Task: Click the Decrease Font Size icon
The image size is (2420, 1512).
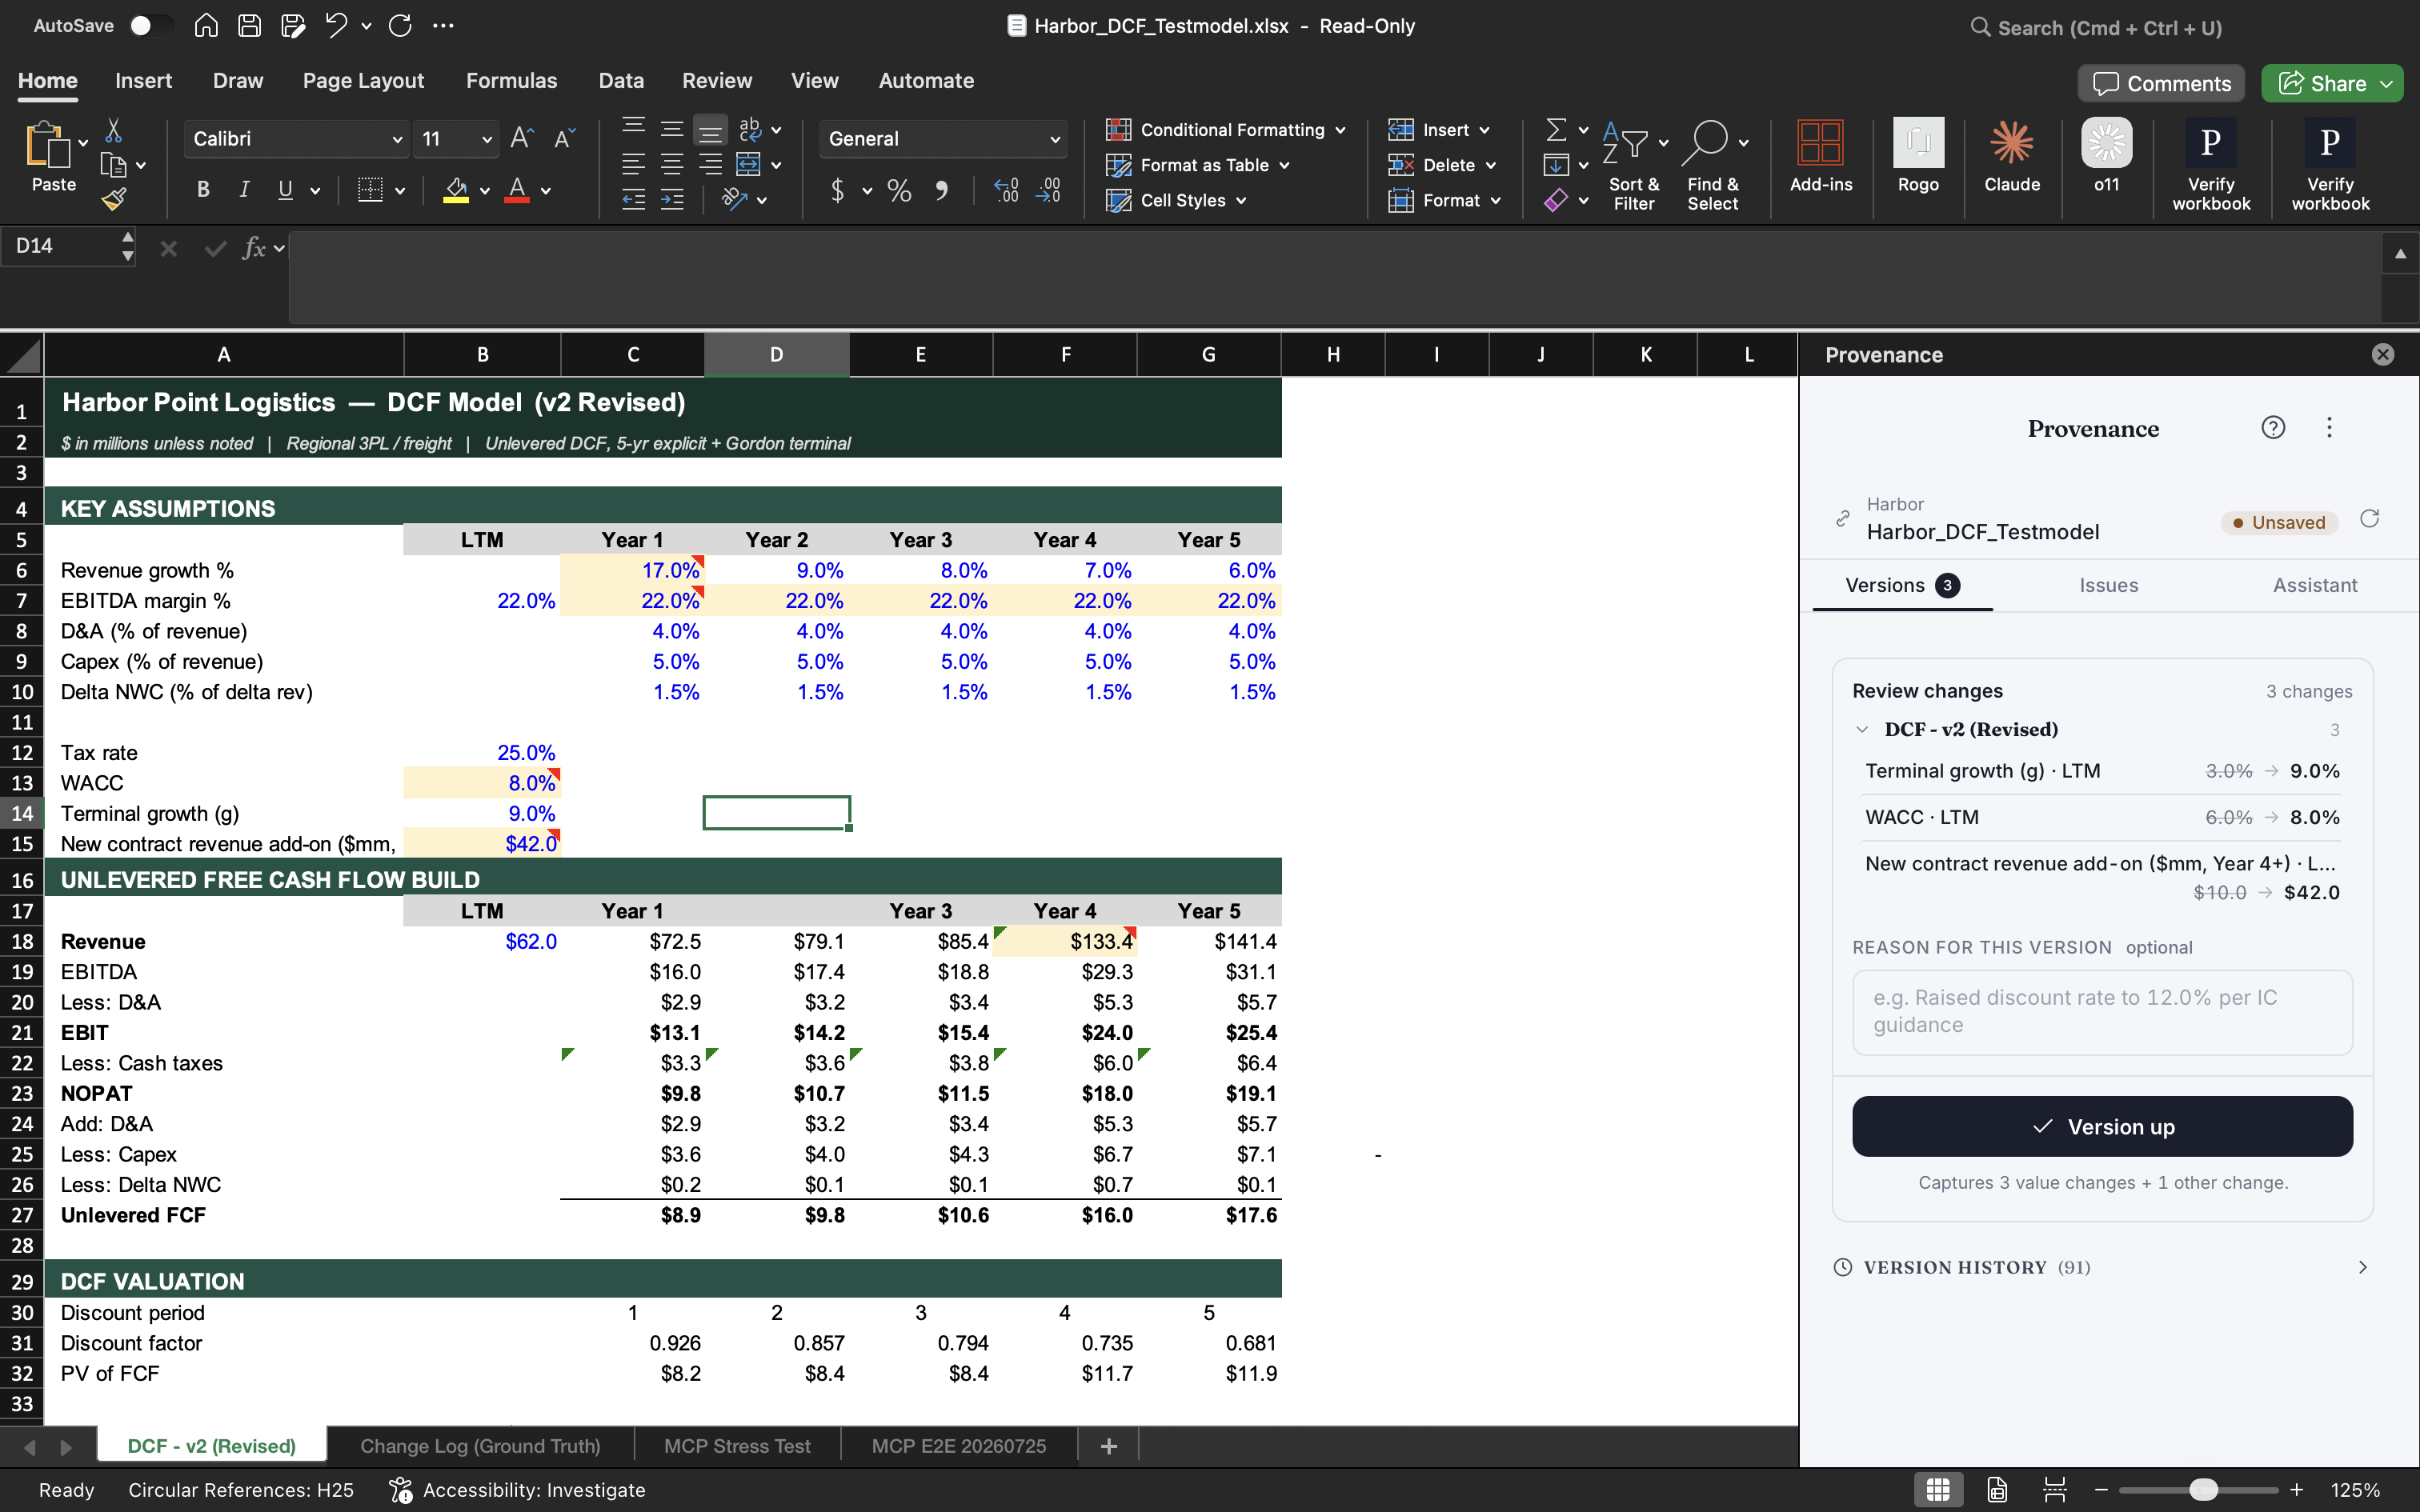Action: (565, 139)
